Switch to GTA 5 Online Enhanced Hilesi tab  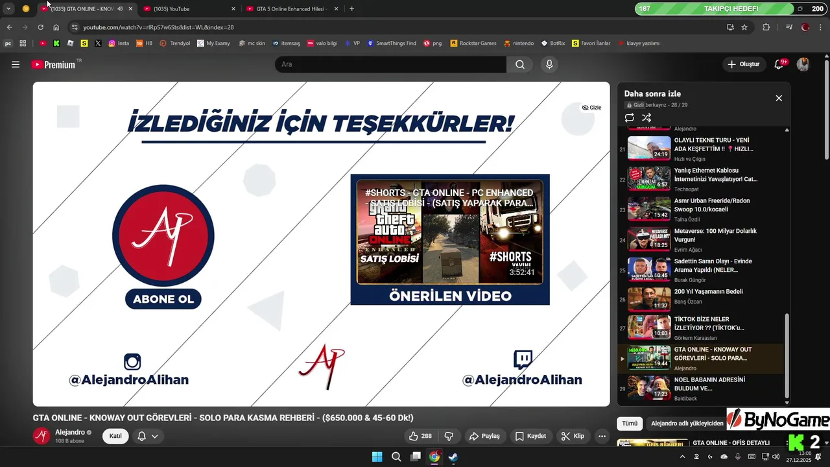click(292, 8)
